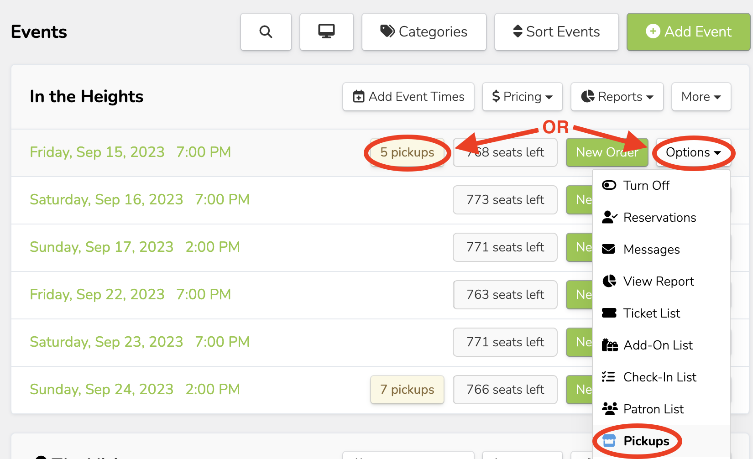Select Check-In List menu item
753x459 pixels.
pyautogui.click(x=659, y=377)
